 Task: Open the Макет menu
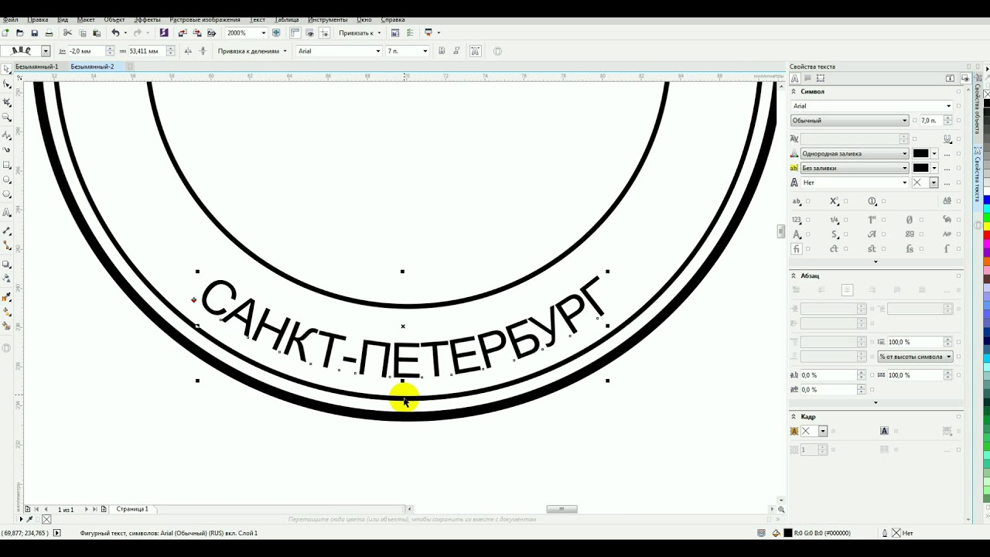coord(86,19)
